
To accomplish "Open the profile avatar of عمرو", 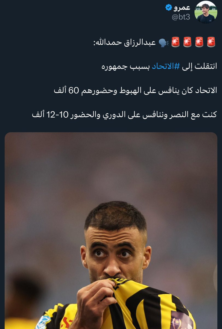I will pyautogui.click(x=205, y=12).
